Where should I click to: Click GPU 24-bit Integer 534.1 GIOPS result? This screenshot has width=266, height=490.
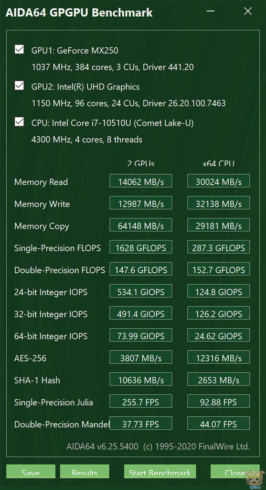(x=140, y=291)
